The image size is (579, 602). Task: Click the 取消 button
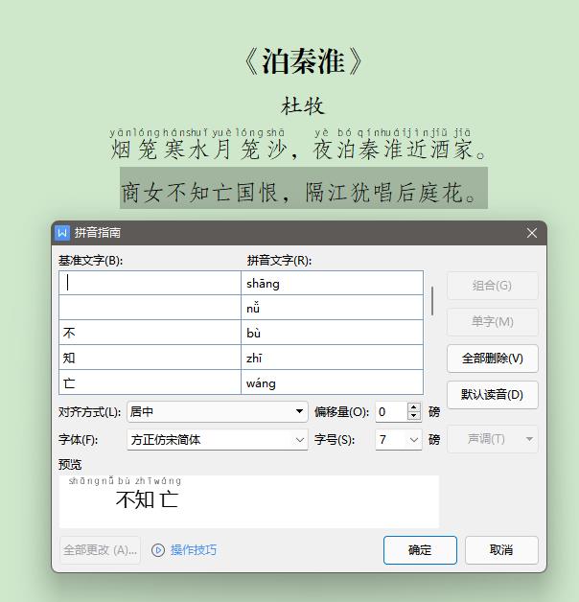coord(501,550)
